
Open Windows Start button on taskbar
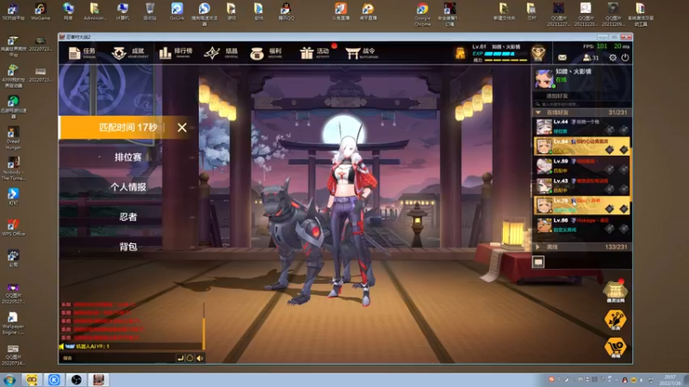coord(9,380)
